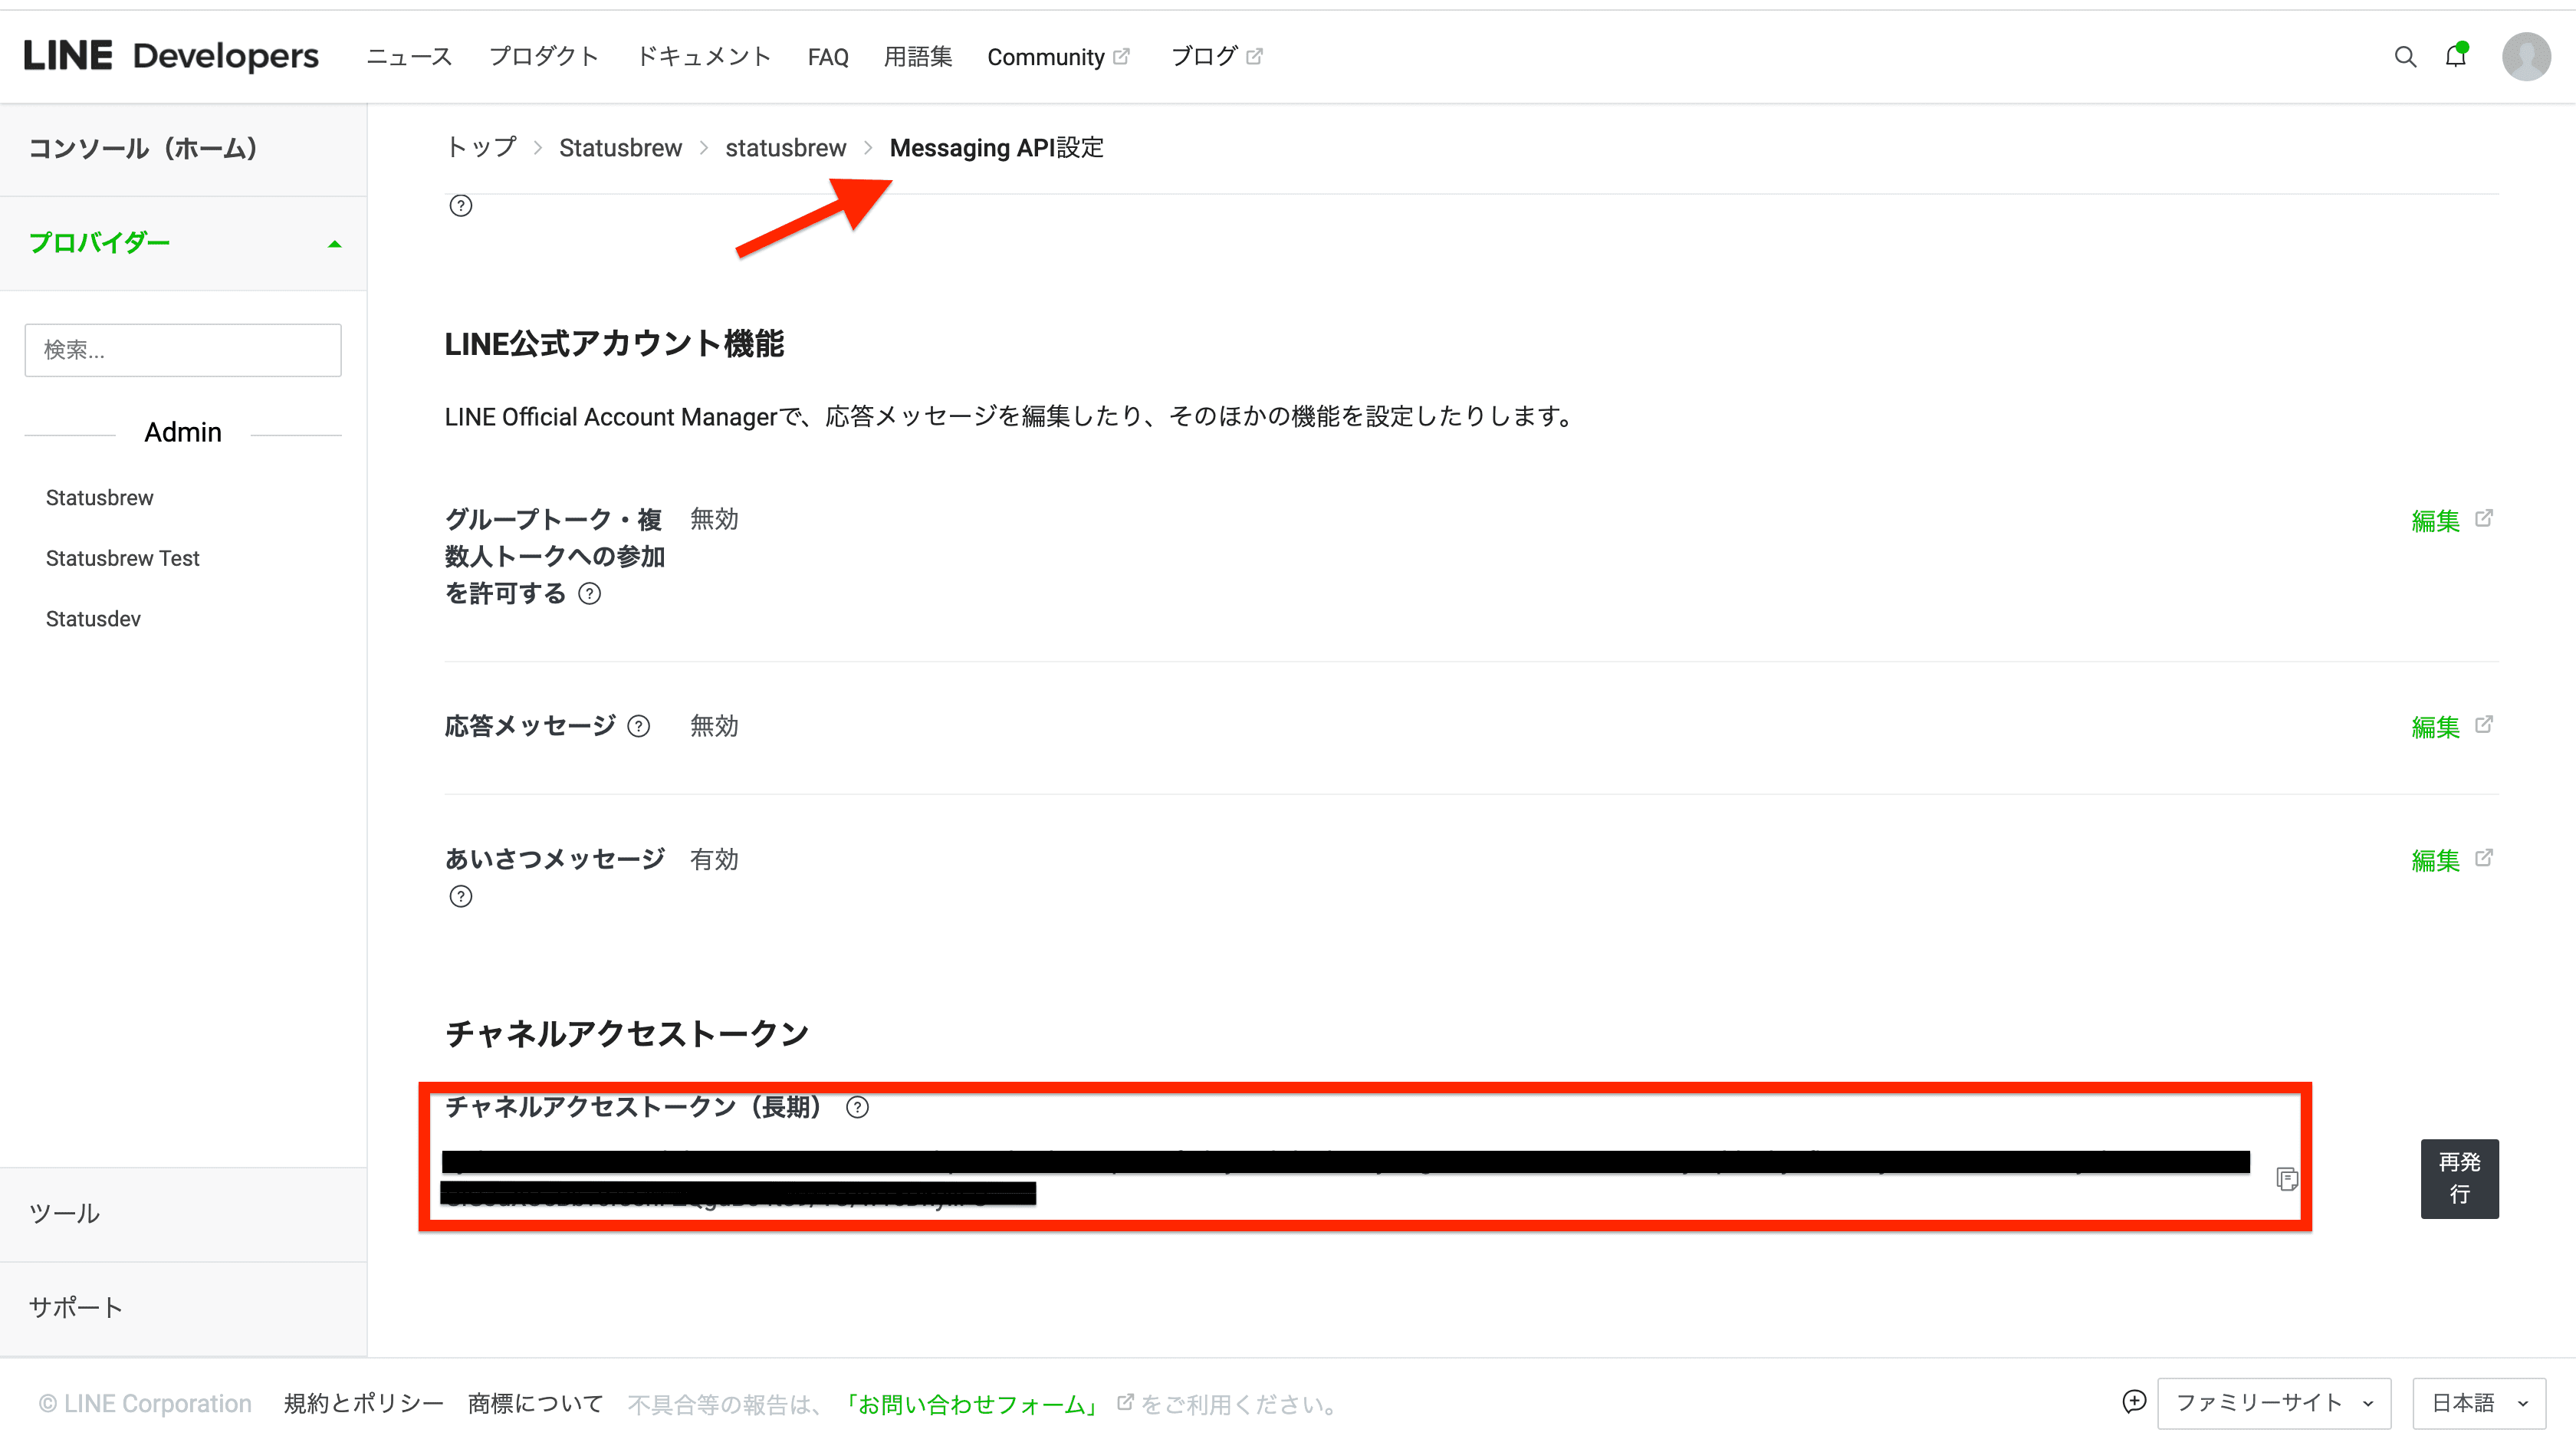The width and height of the screenshot is (2576, 1449).
Task: Click help icon below the breadcrumb
Action: click(460, 206)
